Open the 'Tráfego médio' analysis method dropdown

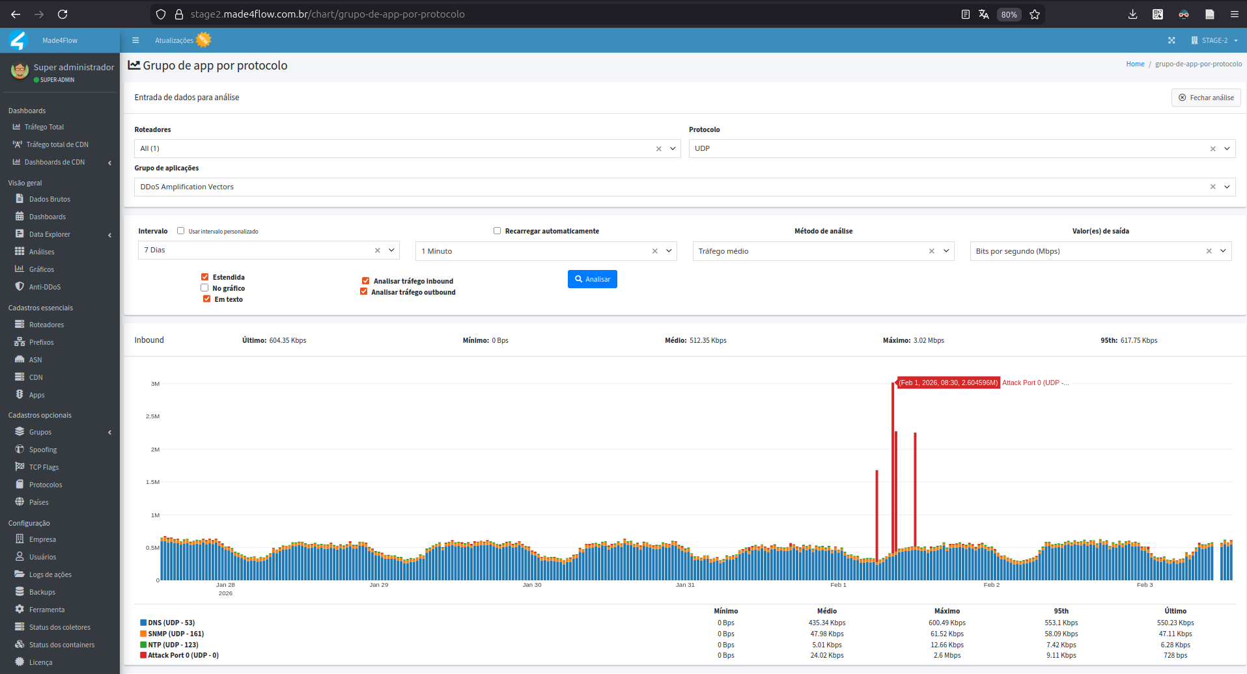(946, 250)
